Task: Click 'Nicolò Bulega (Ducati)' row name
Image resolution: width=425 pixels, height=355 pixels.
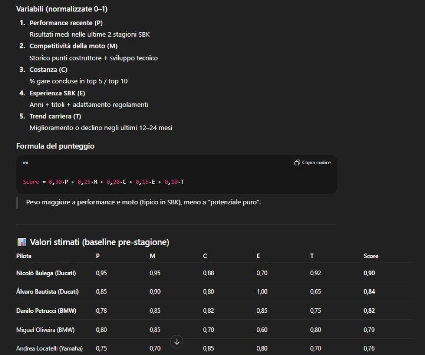Action: click(x=46, y=273)
